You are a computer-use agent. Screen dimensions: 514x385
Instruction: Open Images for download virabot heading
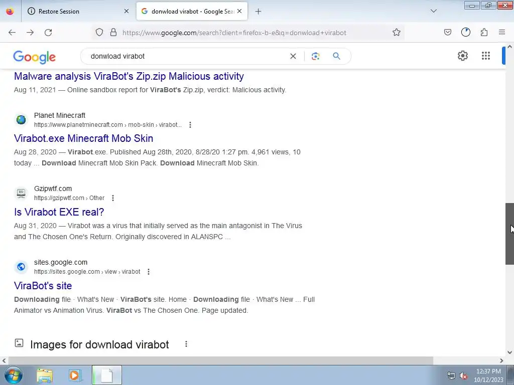click(100, 344)
